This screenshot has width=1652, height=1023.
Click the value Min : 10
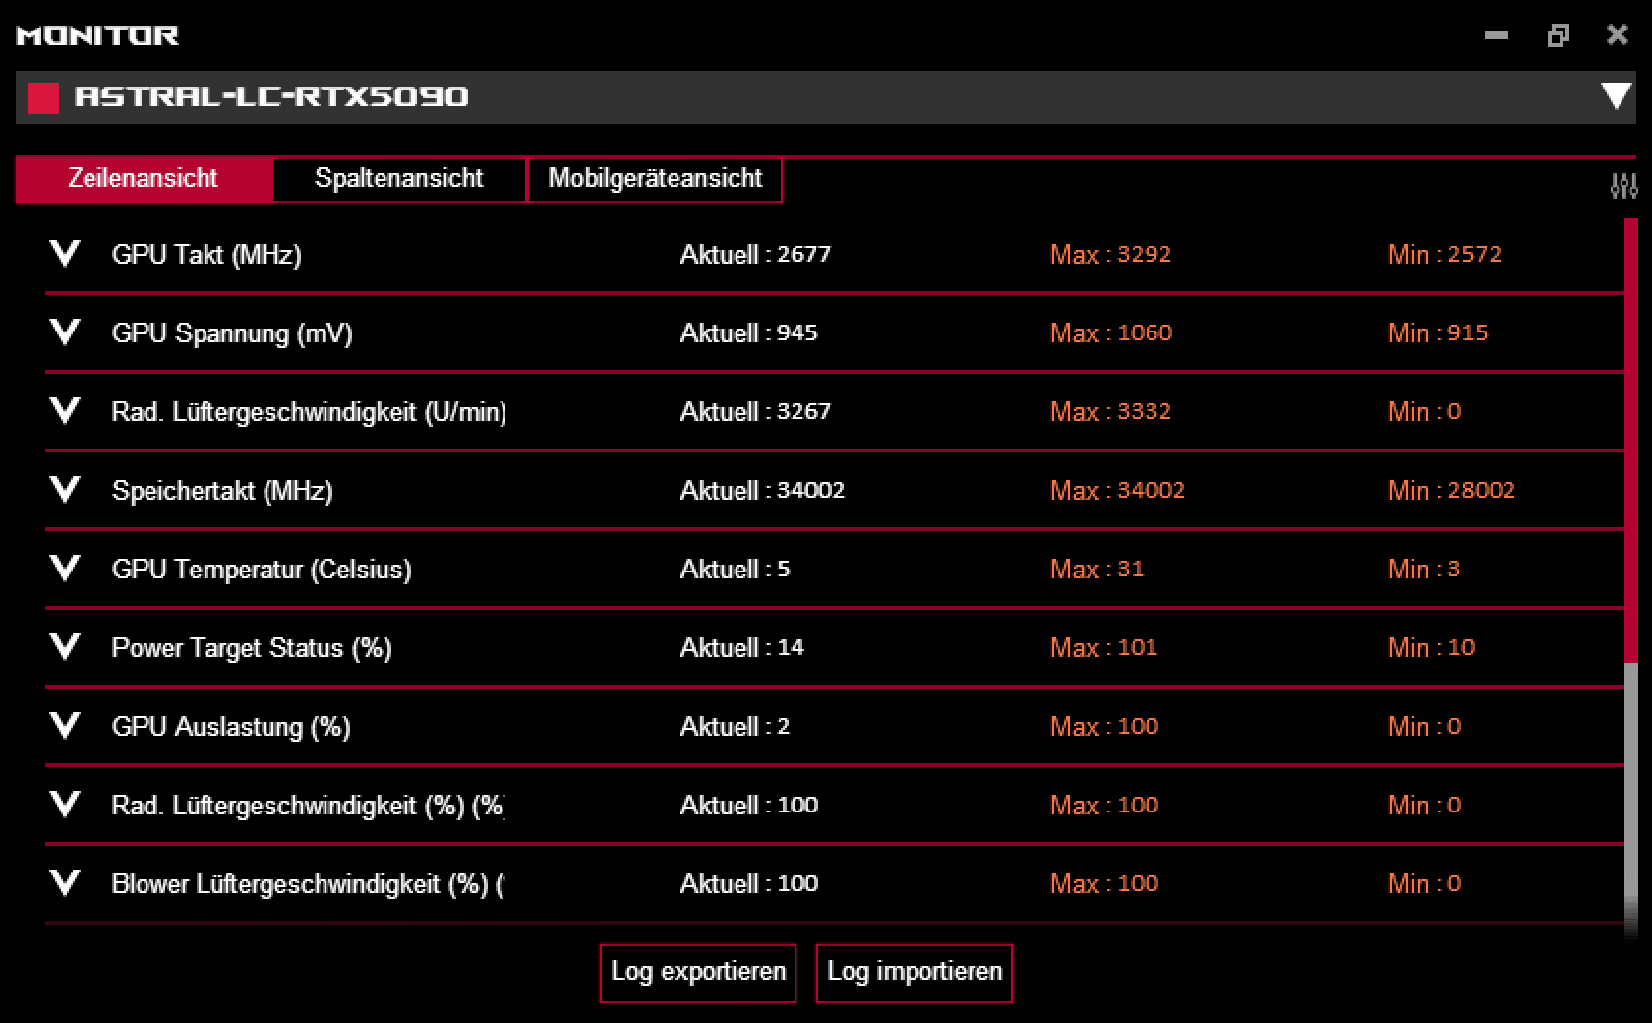click(1431, 648)
